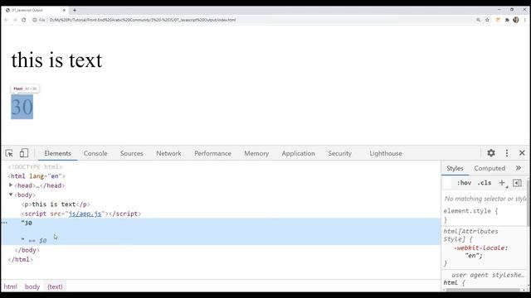The width and height of the screenshot is (531, 298).
Task: Toggle :hov element state panel
Action: pos(464,183)
